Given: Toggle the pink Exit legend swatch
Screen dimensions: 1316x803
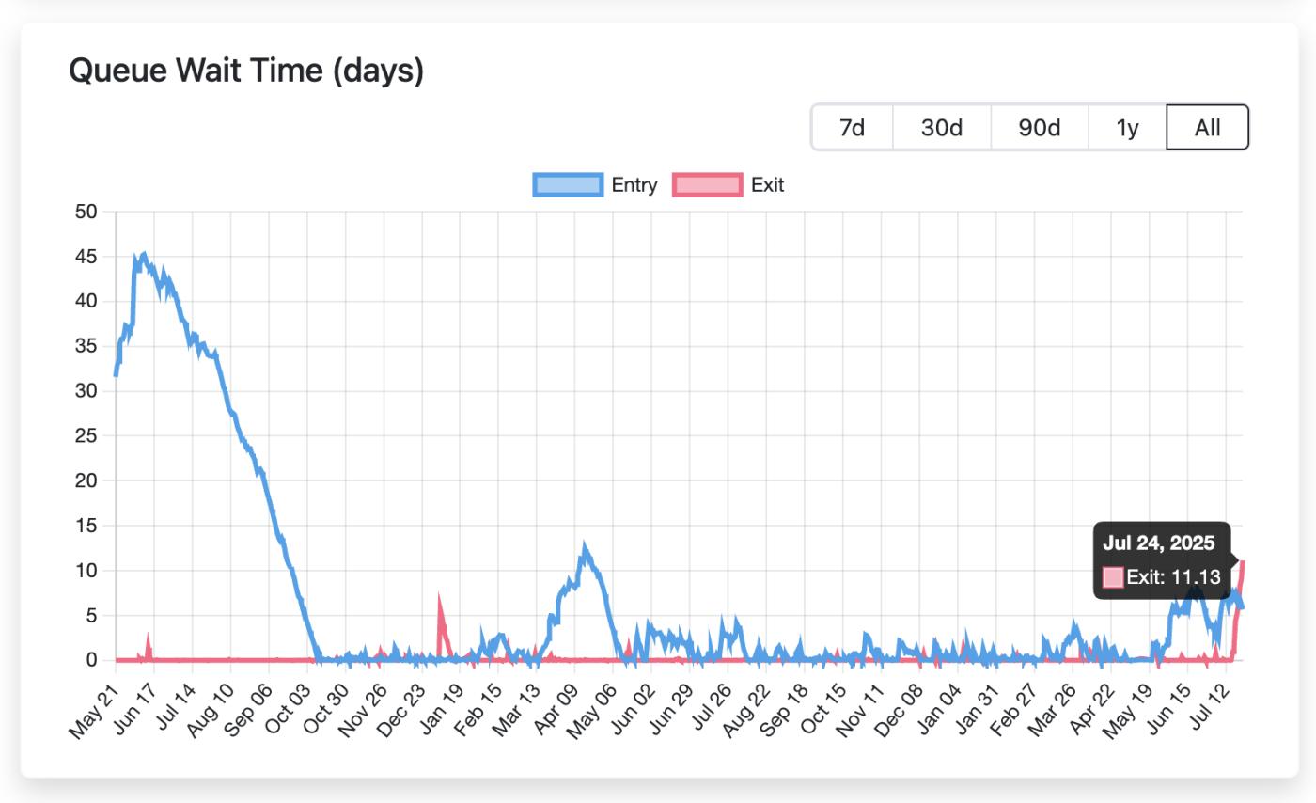Looking at the screenshot, I should click(708, 185).
